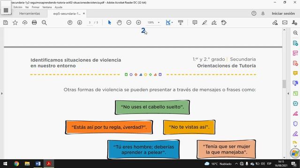This screenshot has height=168, width=300.
Task: Open the Ver menu
Action: [27, 7]
